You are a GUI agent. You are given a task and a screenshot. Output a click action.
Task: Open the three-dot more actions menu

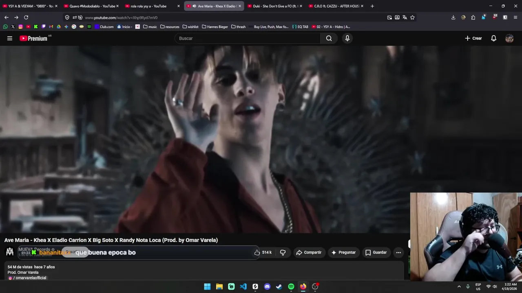[x=398, y=252]
